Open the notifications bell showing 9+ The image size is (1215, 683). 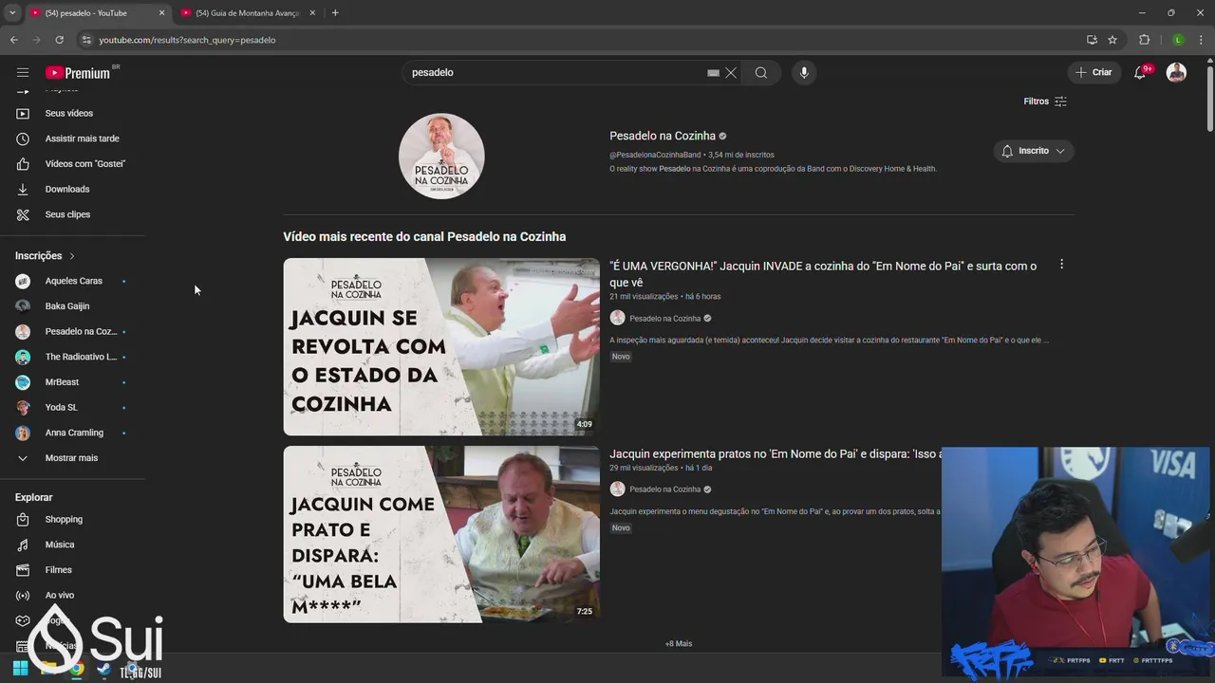(1140, 72)
